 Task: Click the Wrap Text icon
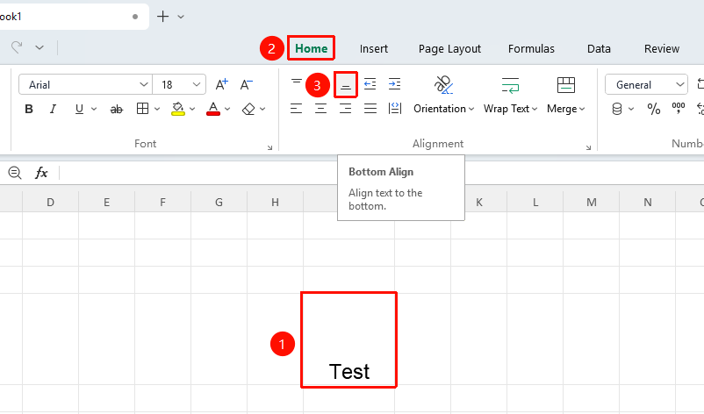[x=511, y=85]
